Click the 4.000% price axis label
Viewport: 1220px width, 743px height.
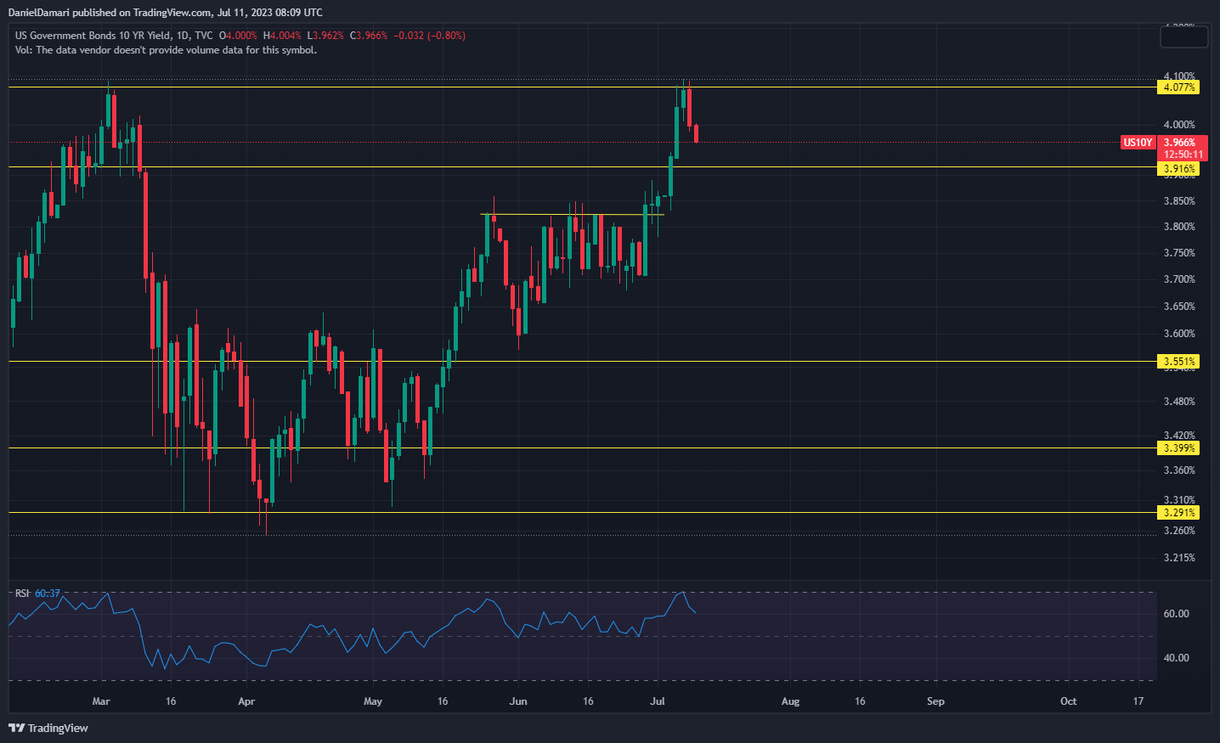pyautogui.click(x=1179, y=125)
